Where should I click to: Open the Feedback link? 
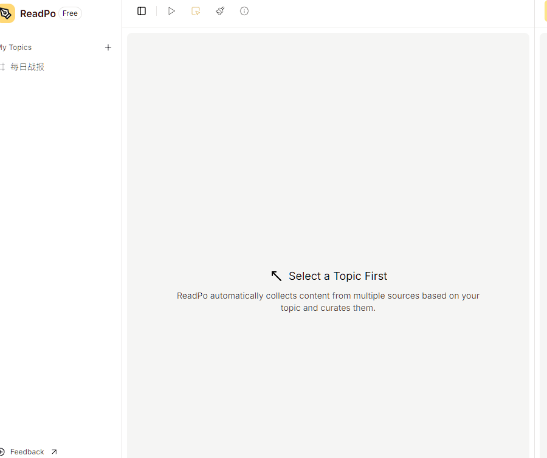point(27,452)
